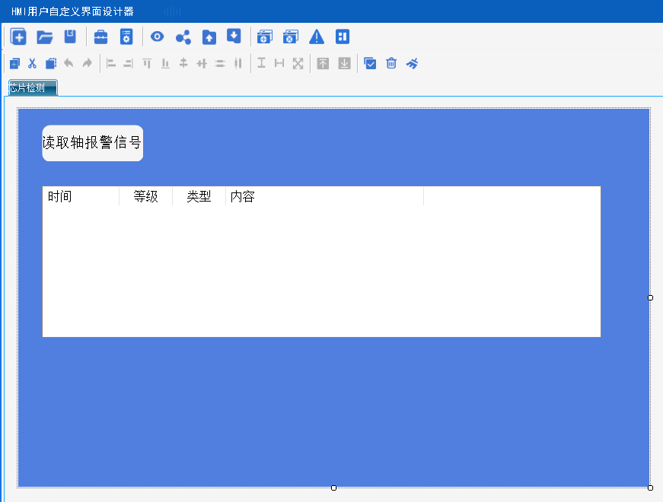The width and height of the screenshot is (663, 502).
Task: Paste from clipboard icon
Action: 51,63
